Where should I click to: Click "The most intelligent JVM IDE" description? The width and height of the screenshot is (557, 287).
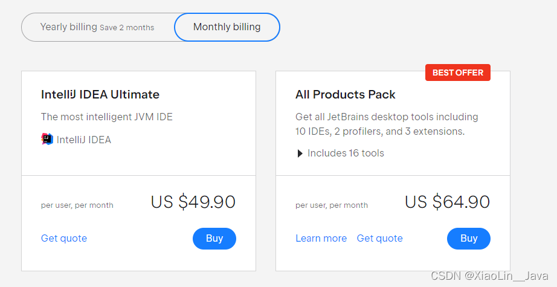(x=107, y=117)
